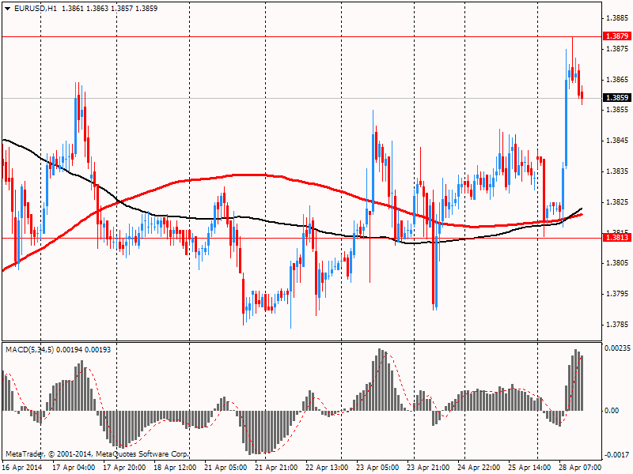Click the 28 Apr 07:00 time label
This screenshot has width=633, height=474.
581,467
